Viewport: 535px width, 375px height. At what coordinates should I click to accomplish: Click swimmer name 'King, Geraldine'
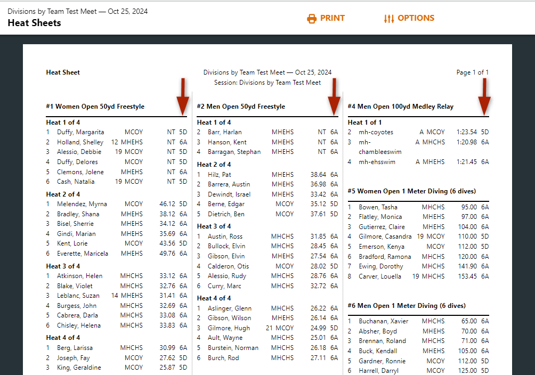pos(79,368)
